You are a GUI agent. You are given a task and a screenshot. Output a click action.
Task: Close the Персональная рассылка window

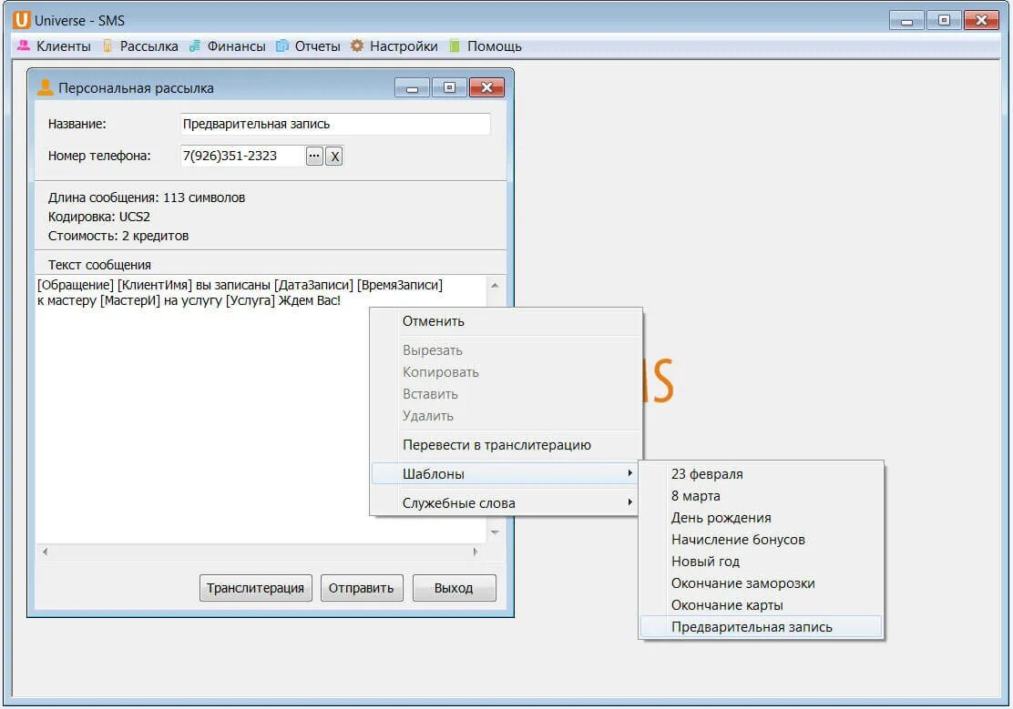coord(486,87)
